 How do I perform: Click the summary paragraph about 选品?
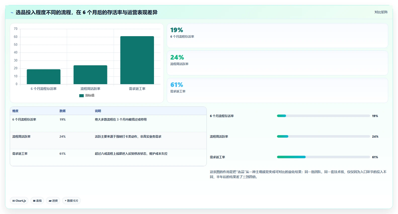(x=298, y=174)
